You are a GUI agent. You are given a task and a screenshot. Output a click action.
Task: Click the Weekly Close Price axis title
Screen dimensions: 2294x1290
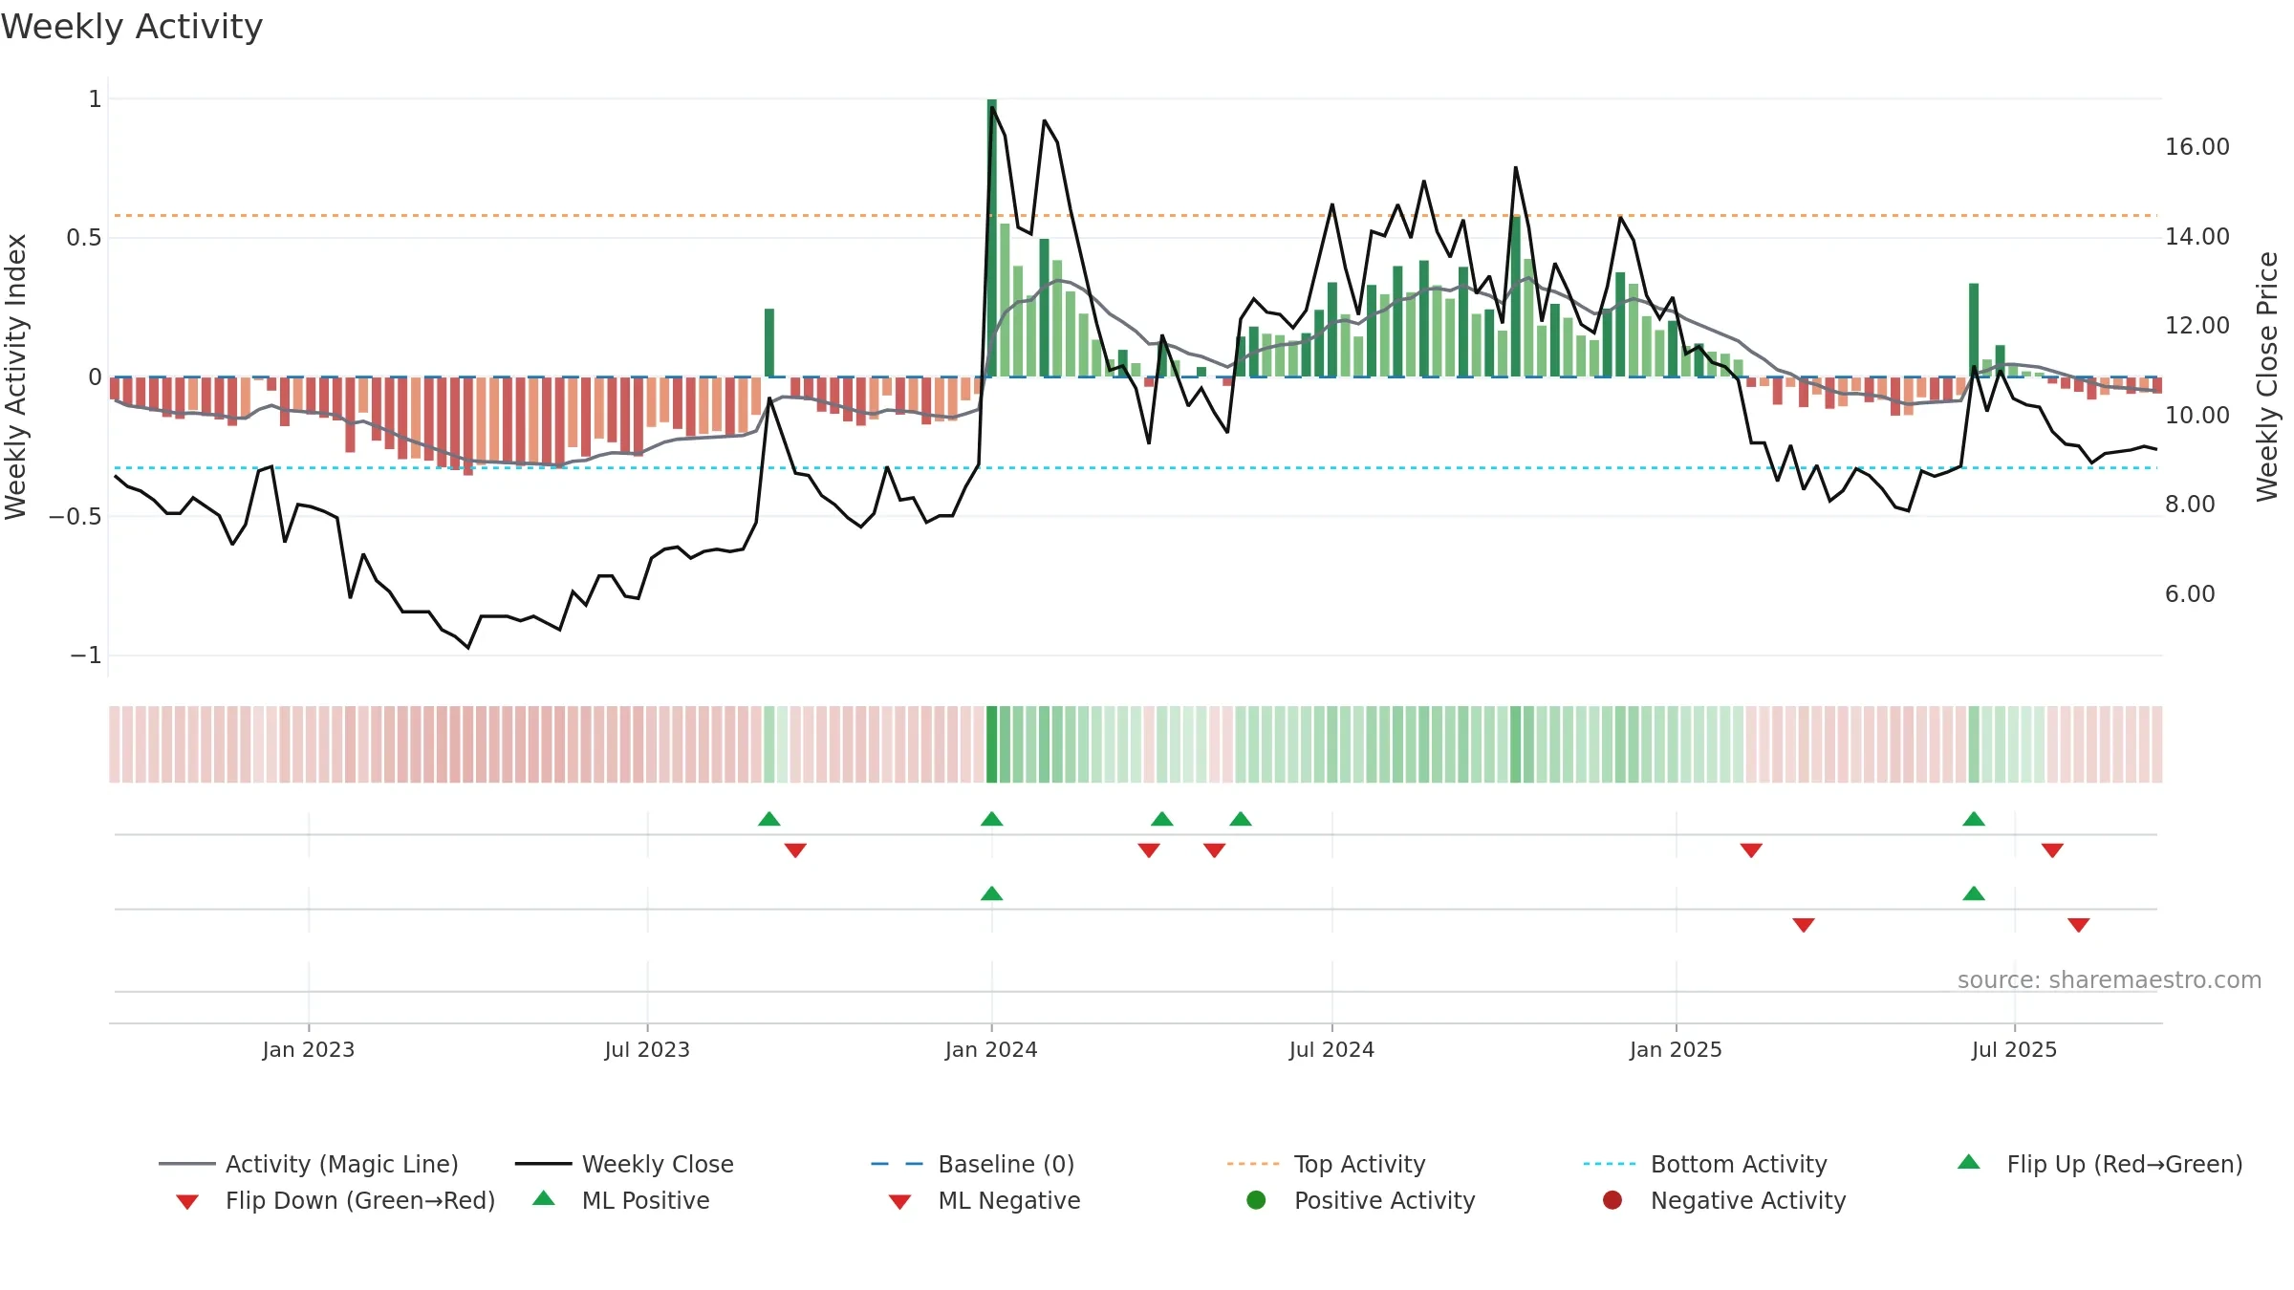(2267, 377)
